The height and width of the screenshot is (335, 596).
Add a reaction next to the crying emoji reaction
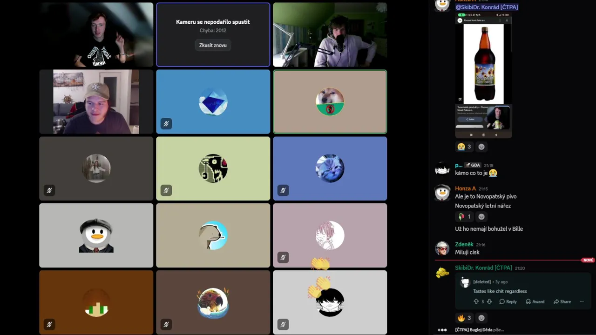tap(481, 147)
